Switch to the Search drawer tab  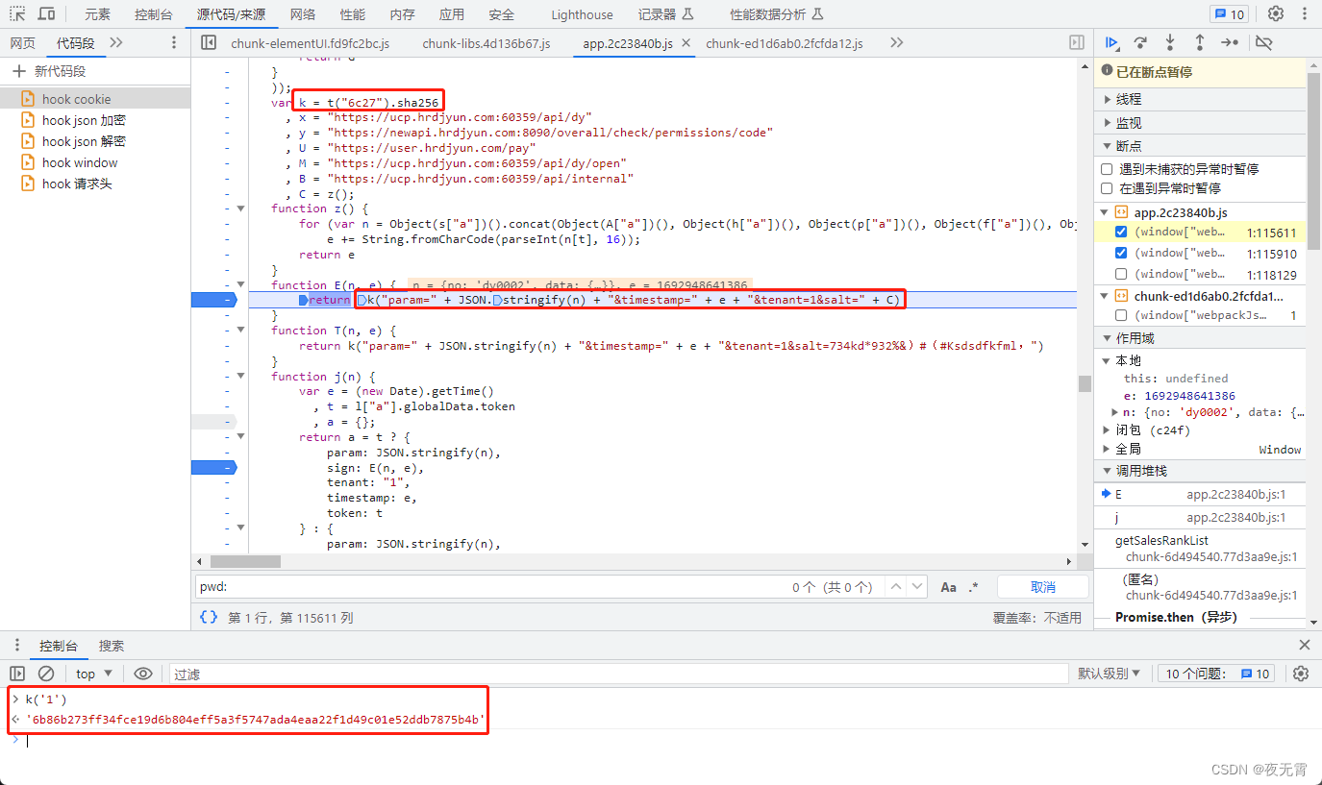pyautogui.click(x=112, y=646)
